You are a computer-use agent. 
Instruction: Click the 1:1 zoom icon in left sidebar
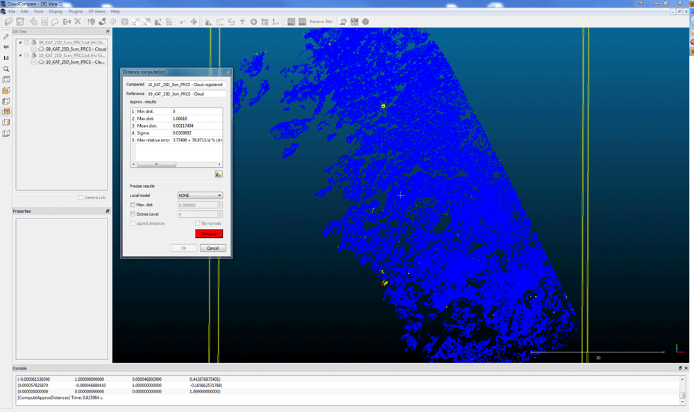6,58
